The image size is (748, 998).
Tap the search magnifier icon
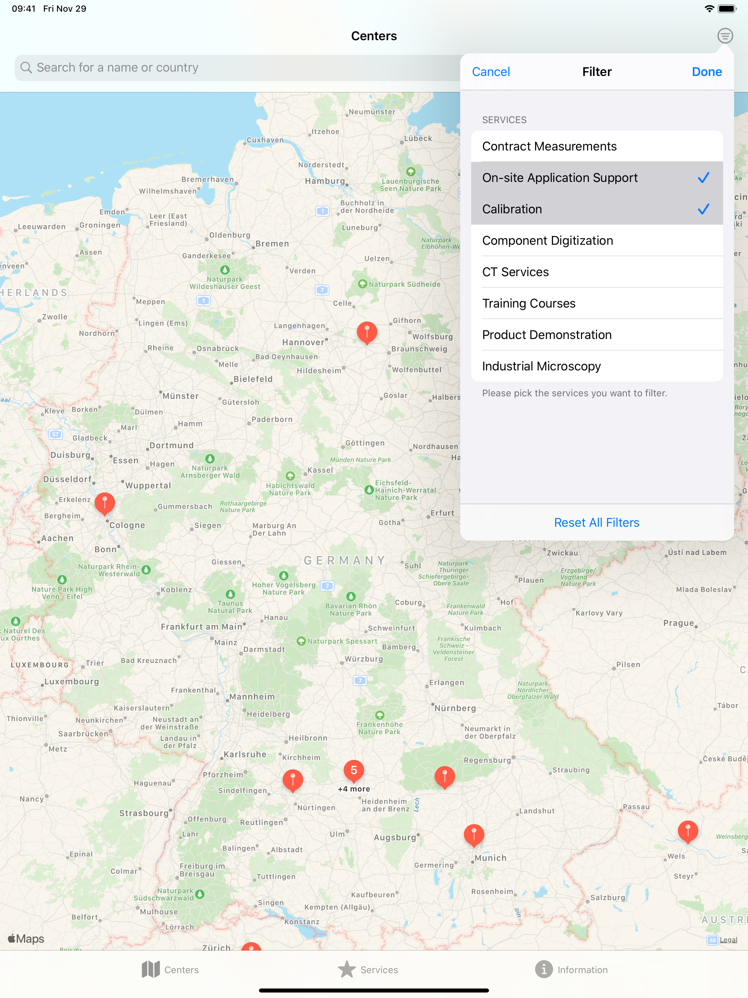coord(26,68)
